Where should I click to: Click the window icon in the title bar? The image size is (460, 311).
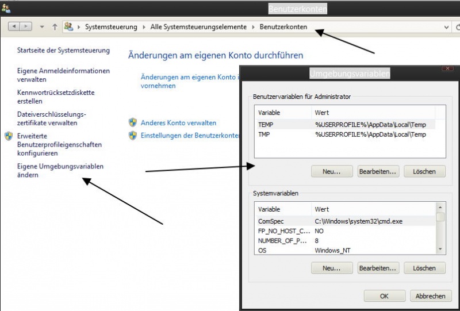click(x=6, y=8)
